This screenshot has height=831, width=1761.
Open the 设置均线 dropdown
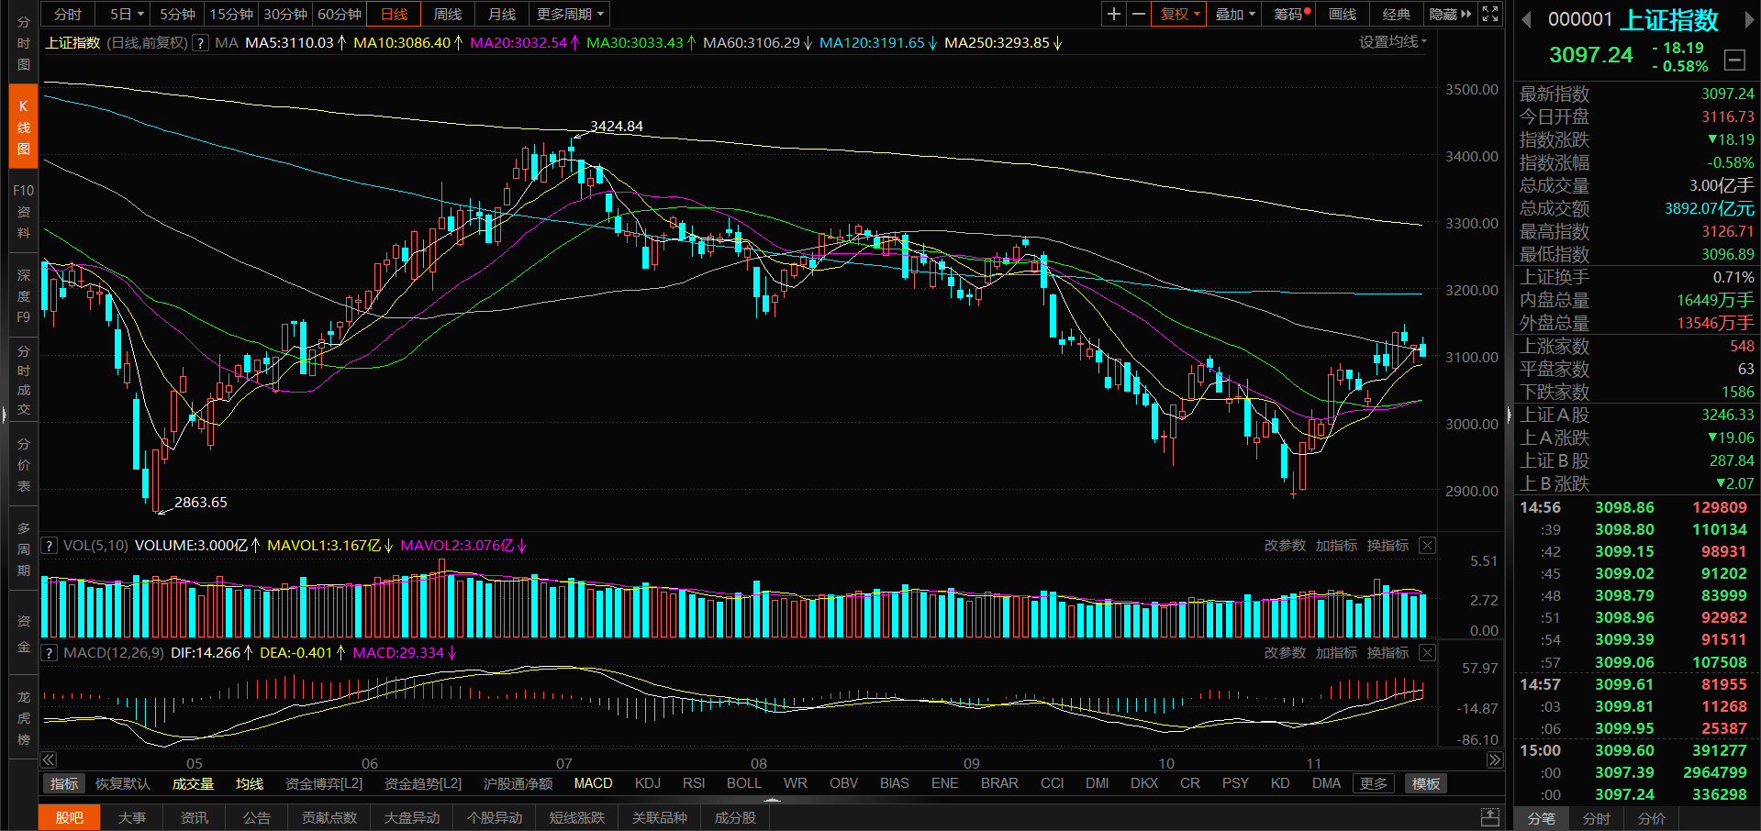(x=1392, y=42)
